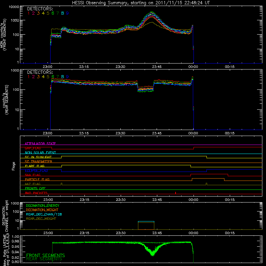Click detector 1 legend in front segments panel
Image resolution: width=266 pixels, height=266 pixels.
click(29, 13)
